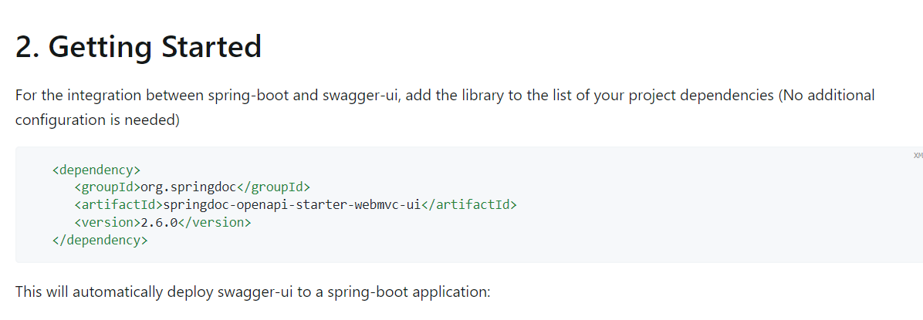The width and height of the screenshot is (923, 320).
Task: Click the XML language label on code block
Action: click(918, 156)
